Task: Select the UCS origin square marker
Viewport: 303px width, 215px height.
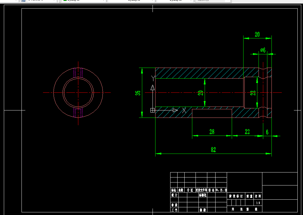Action: point(153,110)
